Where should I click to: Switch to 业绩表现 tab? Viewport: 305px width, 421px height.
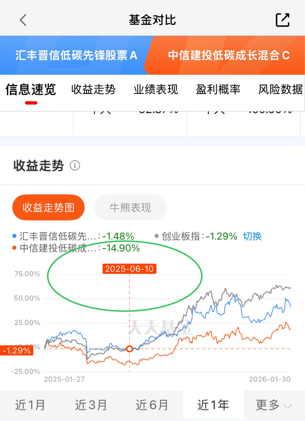click(x=156, y=89)
